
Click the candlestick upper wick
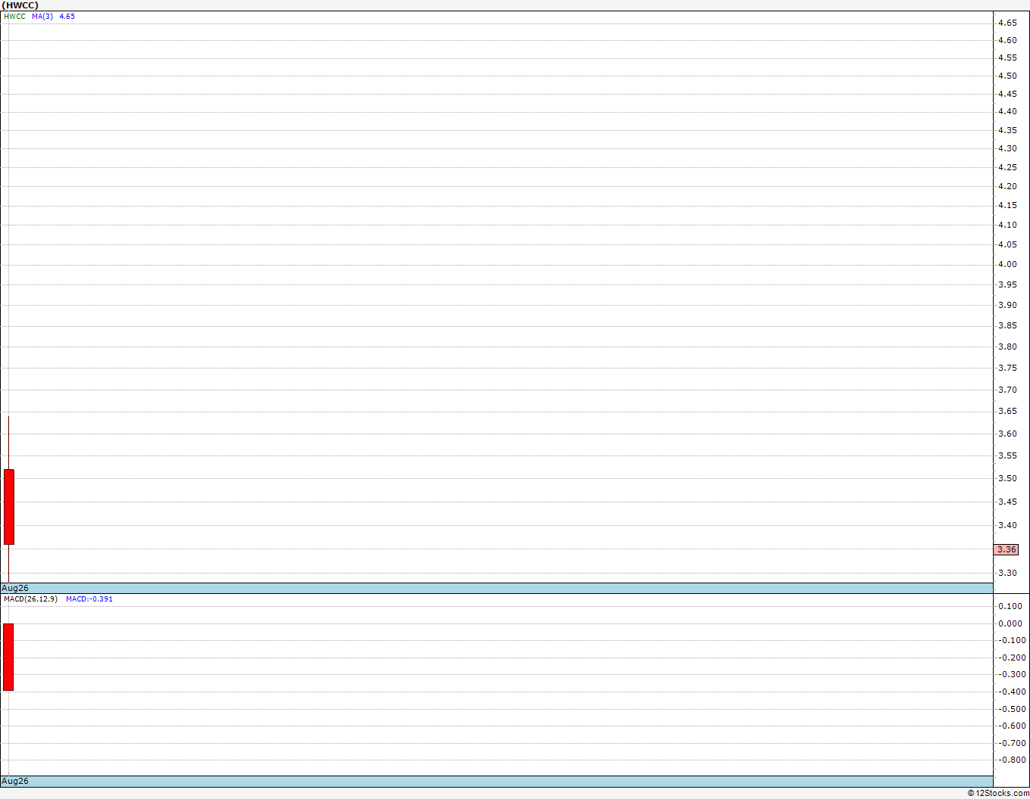[x=9, y=443]
